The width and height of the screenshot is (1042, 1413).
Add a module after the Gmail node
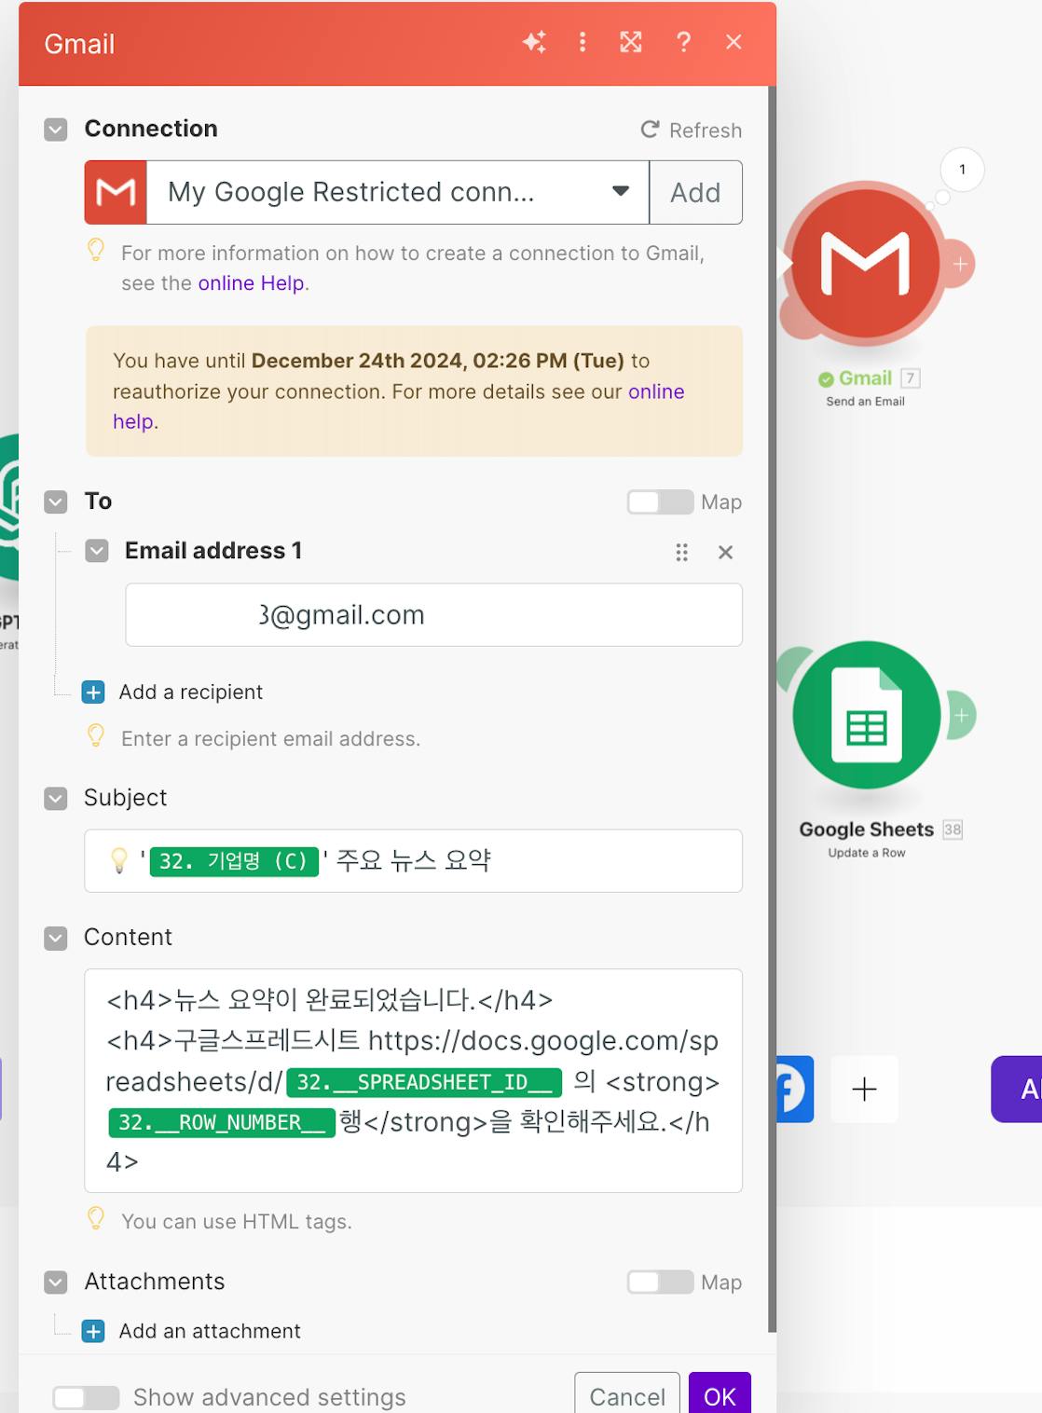960,265
